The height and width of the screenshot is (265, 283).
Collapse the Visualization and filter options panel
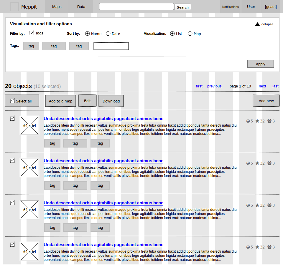264,24
